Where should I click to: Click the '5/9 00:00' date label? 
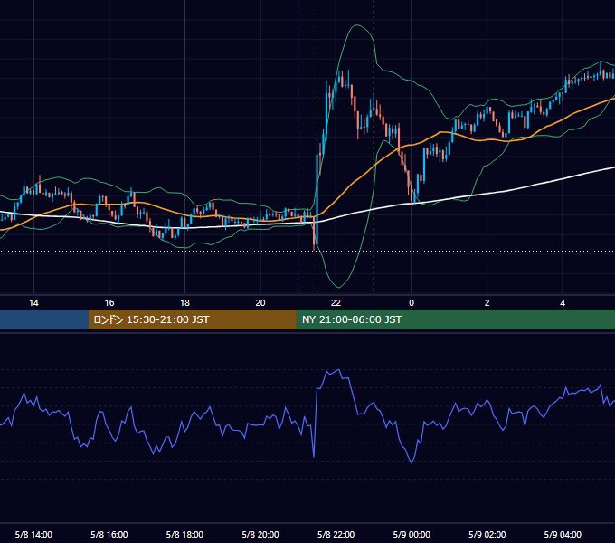[412, 534]
